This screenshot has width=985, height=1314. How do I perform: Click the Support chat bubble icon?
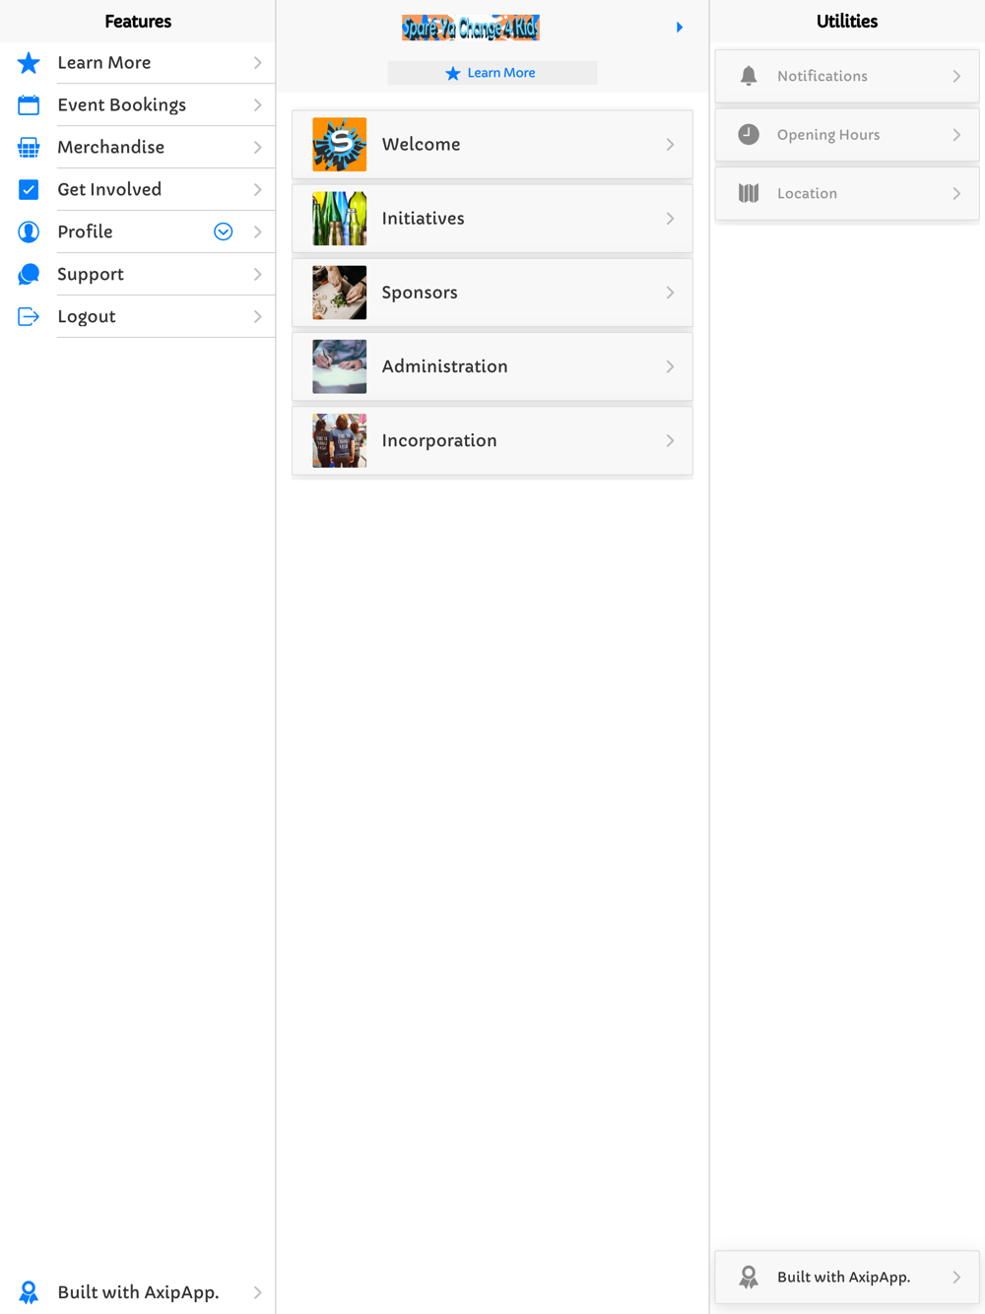(x=29, y=275)
